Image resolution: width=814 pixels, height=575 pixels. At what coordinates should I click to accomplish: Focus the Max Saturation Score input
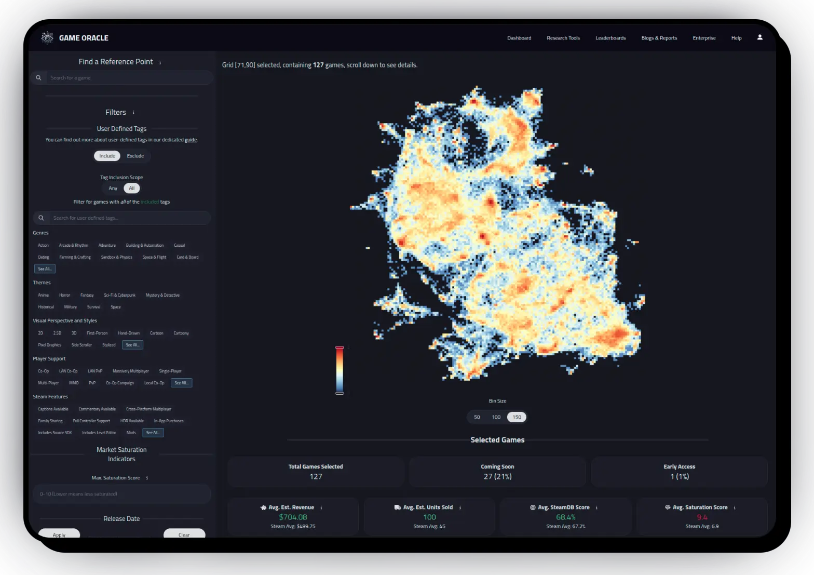click(122, 494)
